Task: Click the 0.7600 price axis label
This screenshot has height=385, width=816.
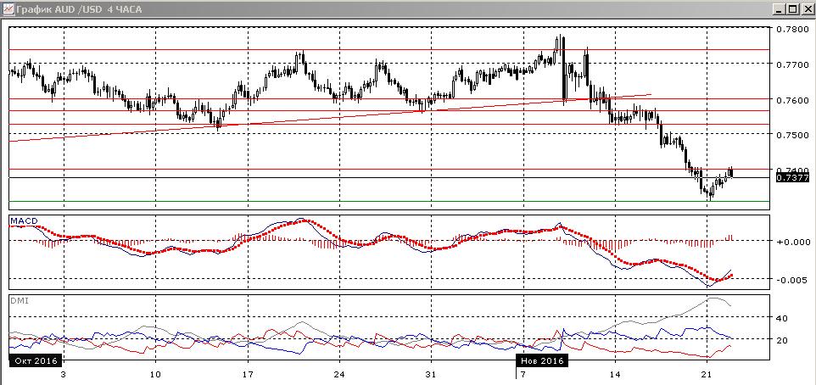Action: (791, 100)
